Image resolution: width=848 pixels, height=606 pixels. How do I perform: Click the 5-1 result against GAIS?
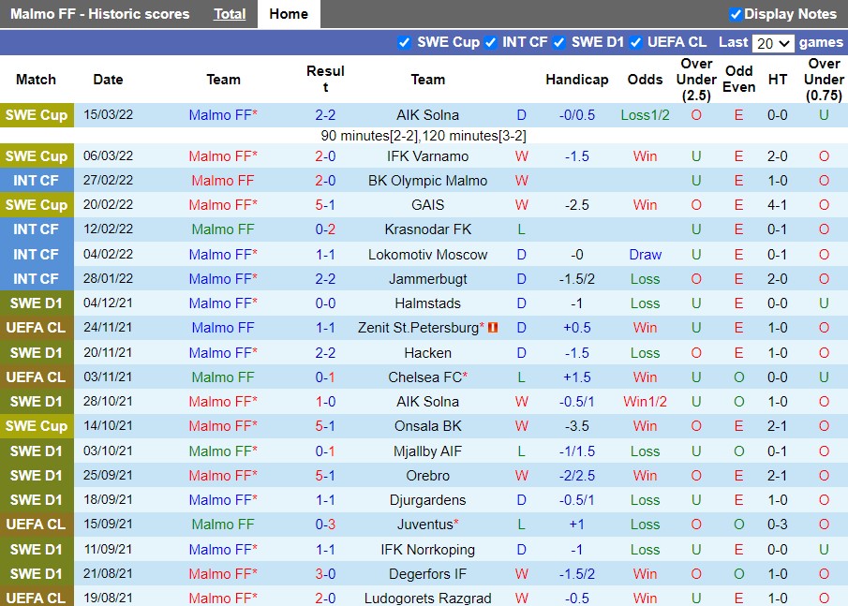point(325,205)
